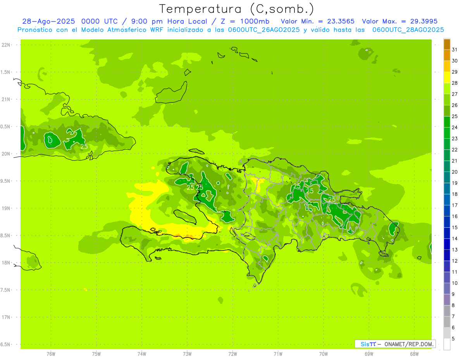Click the colorbar label 26
Viewport: 465px width, 359px height.
click(455, 105)
